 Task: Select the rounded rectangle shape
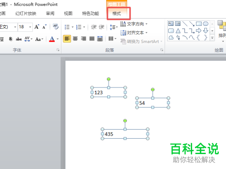[171, 31]
